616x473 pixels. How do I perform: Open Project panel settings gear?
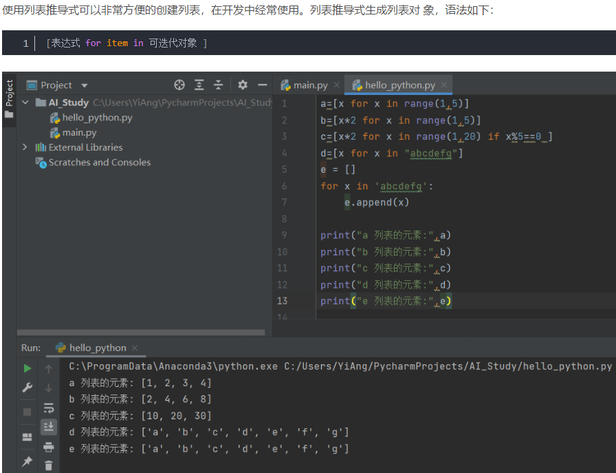point(243,85)
